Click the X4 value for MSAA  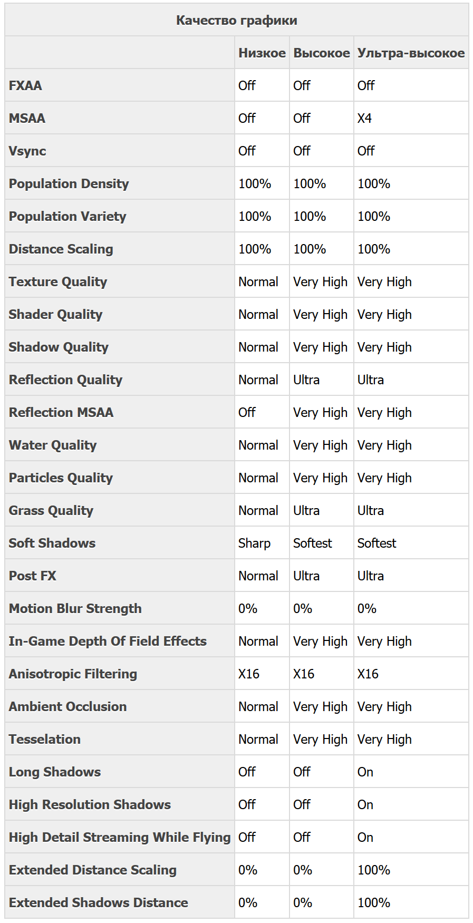click(x=364, y=118)
